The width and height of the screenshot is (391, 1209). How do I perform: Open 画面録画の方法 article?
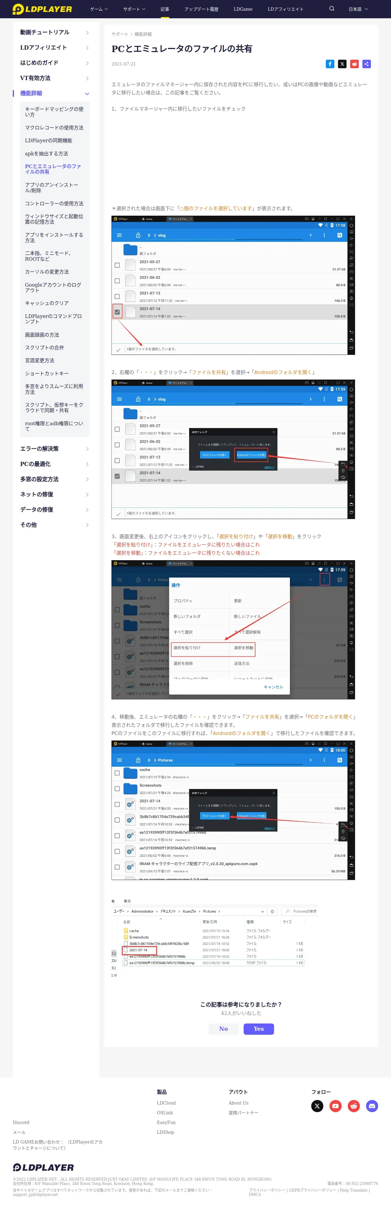coord(42,335)
